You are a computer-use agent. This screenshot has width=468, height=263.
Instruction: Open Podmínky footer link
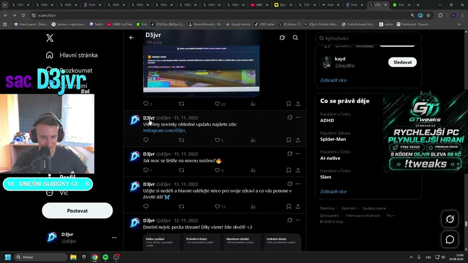(x=327, y=208)
